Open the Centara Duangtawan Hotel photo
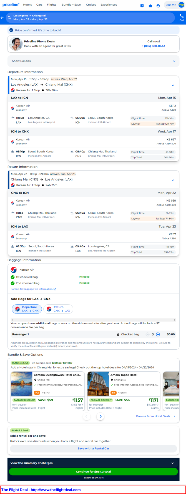 (22, 384)
